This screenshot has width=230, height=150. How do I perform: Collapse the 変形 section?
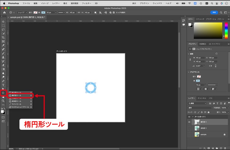(189, 54)
